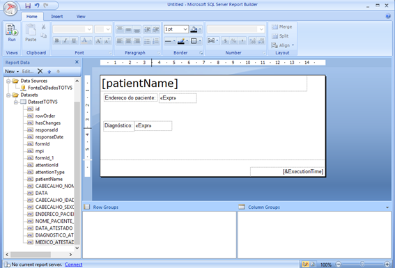Align paragraph text left

coord(120,40)
